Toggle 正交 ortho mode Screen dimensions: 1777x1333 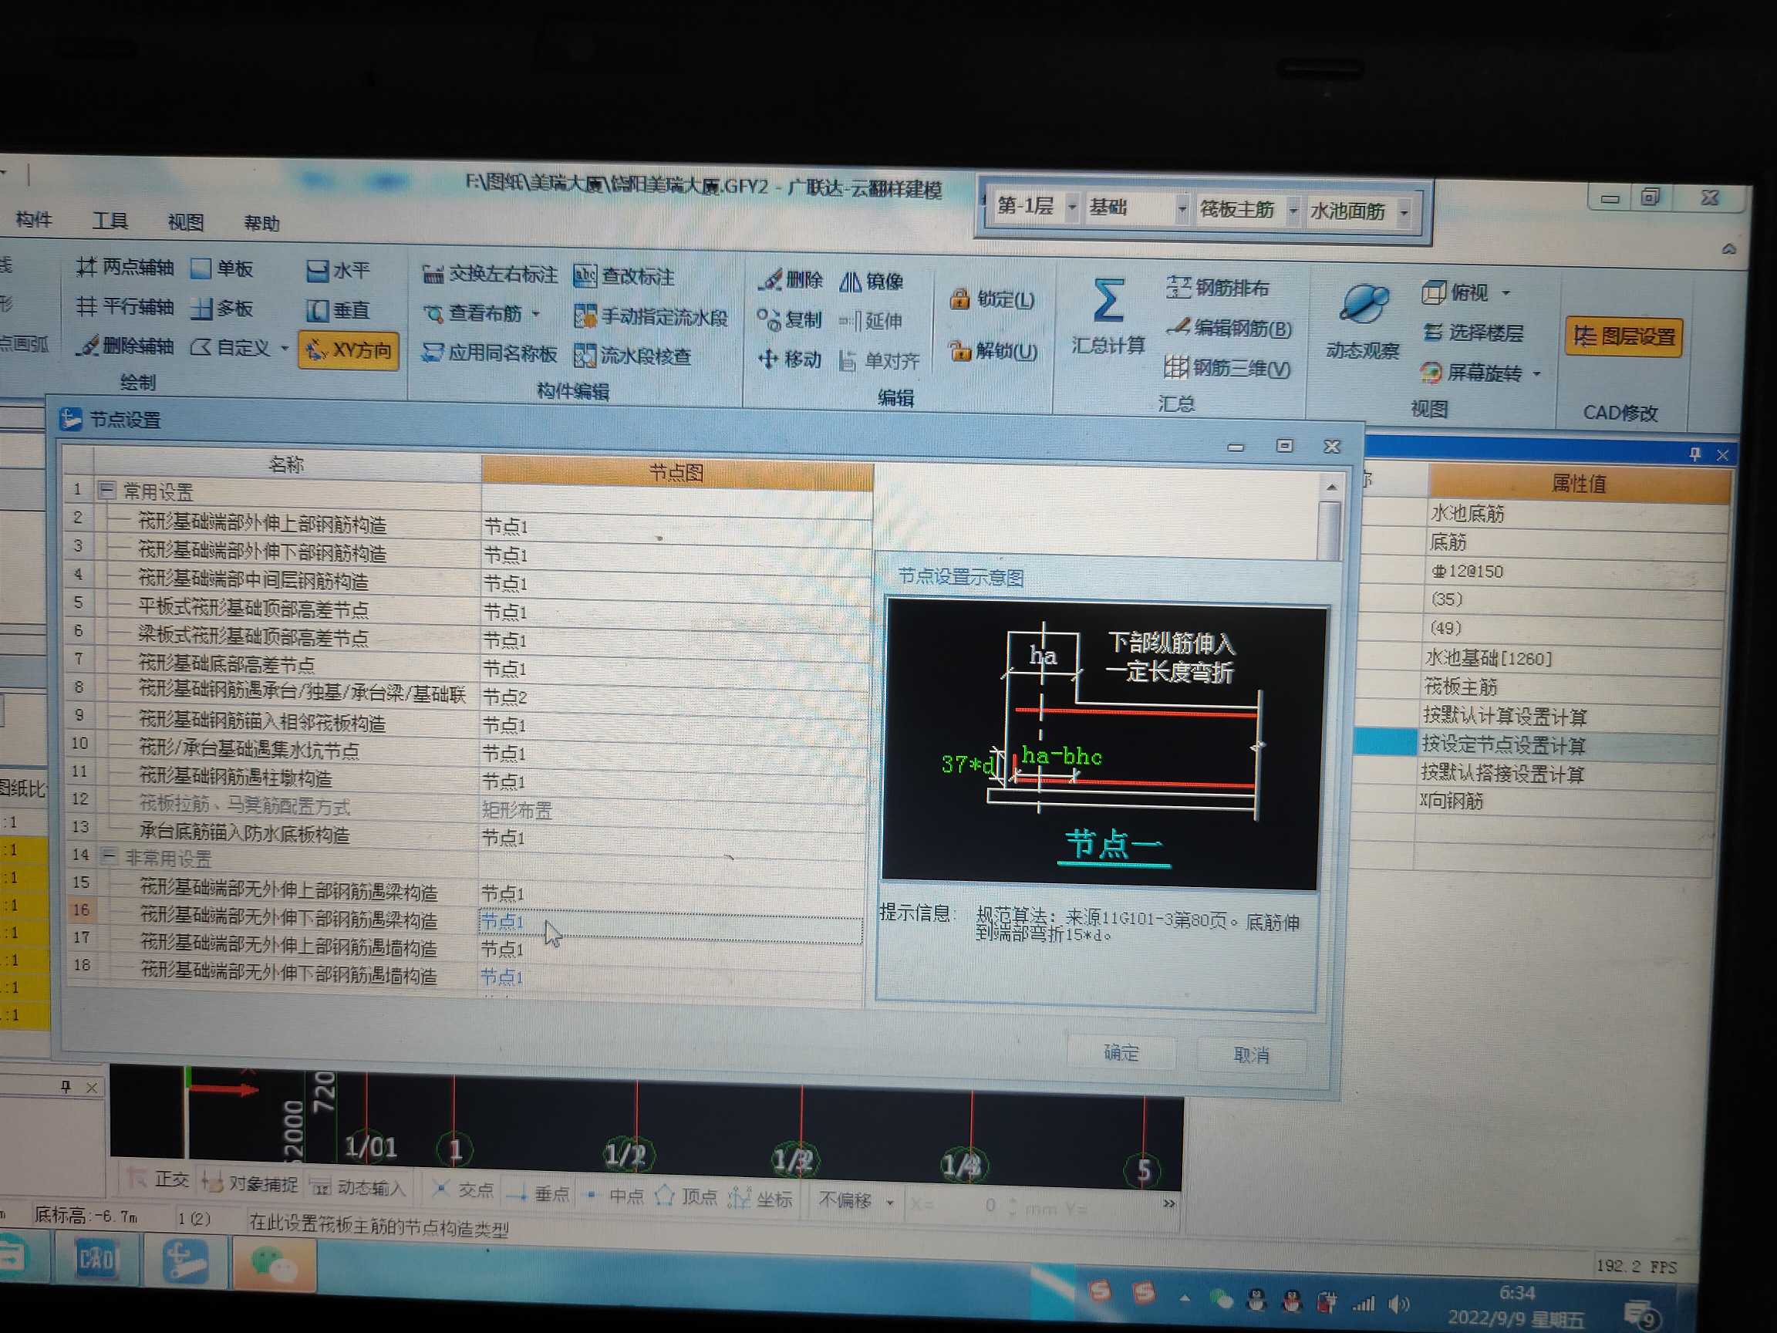[x=160, y=1179]
